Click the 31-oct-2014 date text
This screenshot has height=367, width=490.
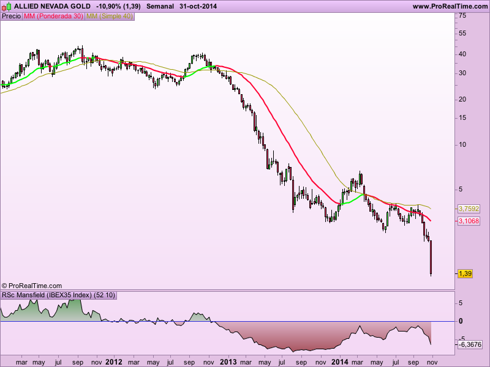[x=198, y=6]
